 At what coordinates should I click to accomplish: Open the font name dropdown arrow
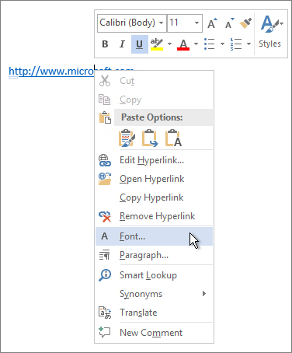(x=162, y=23)
